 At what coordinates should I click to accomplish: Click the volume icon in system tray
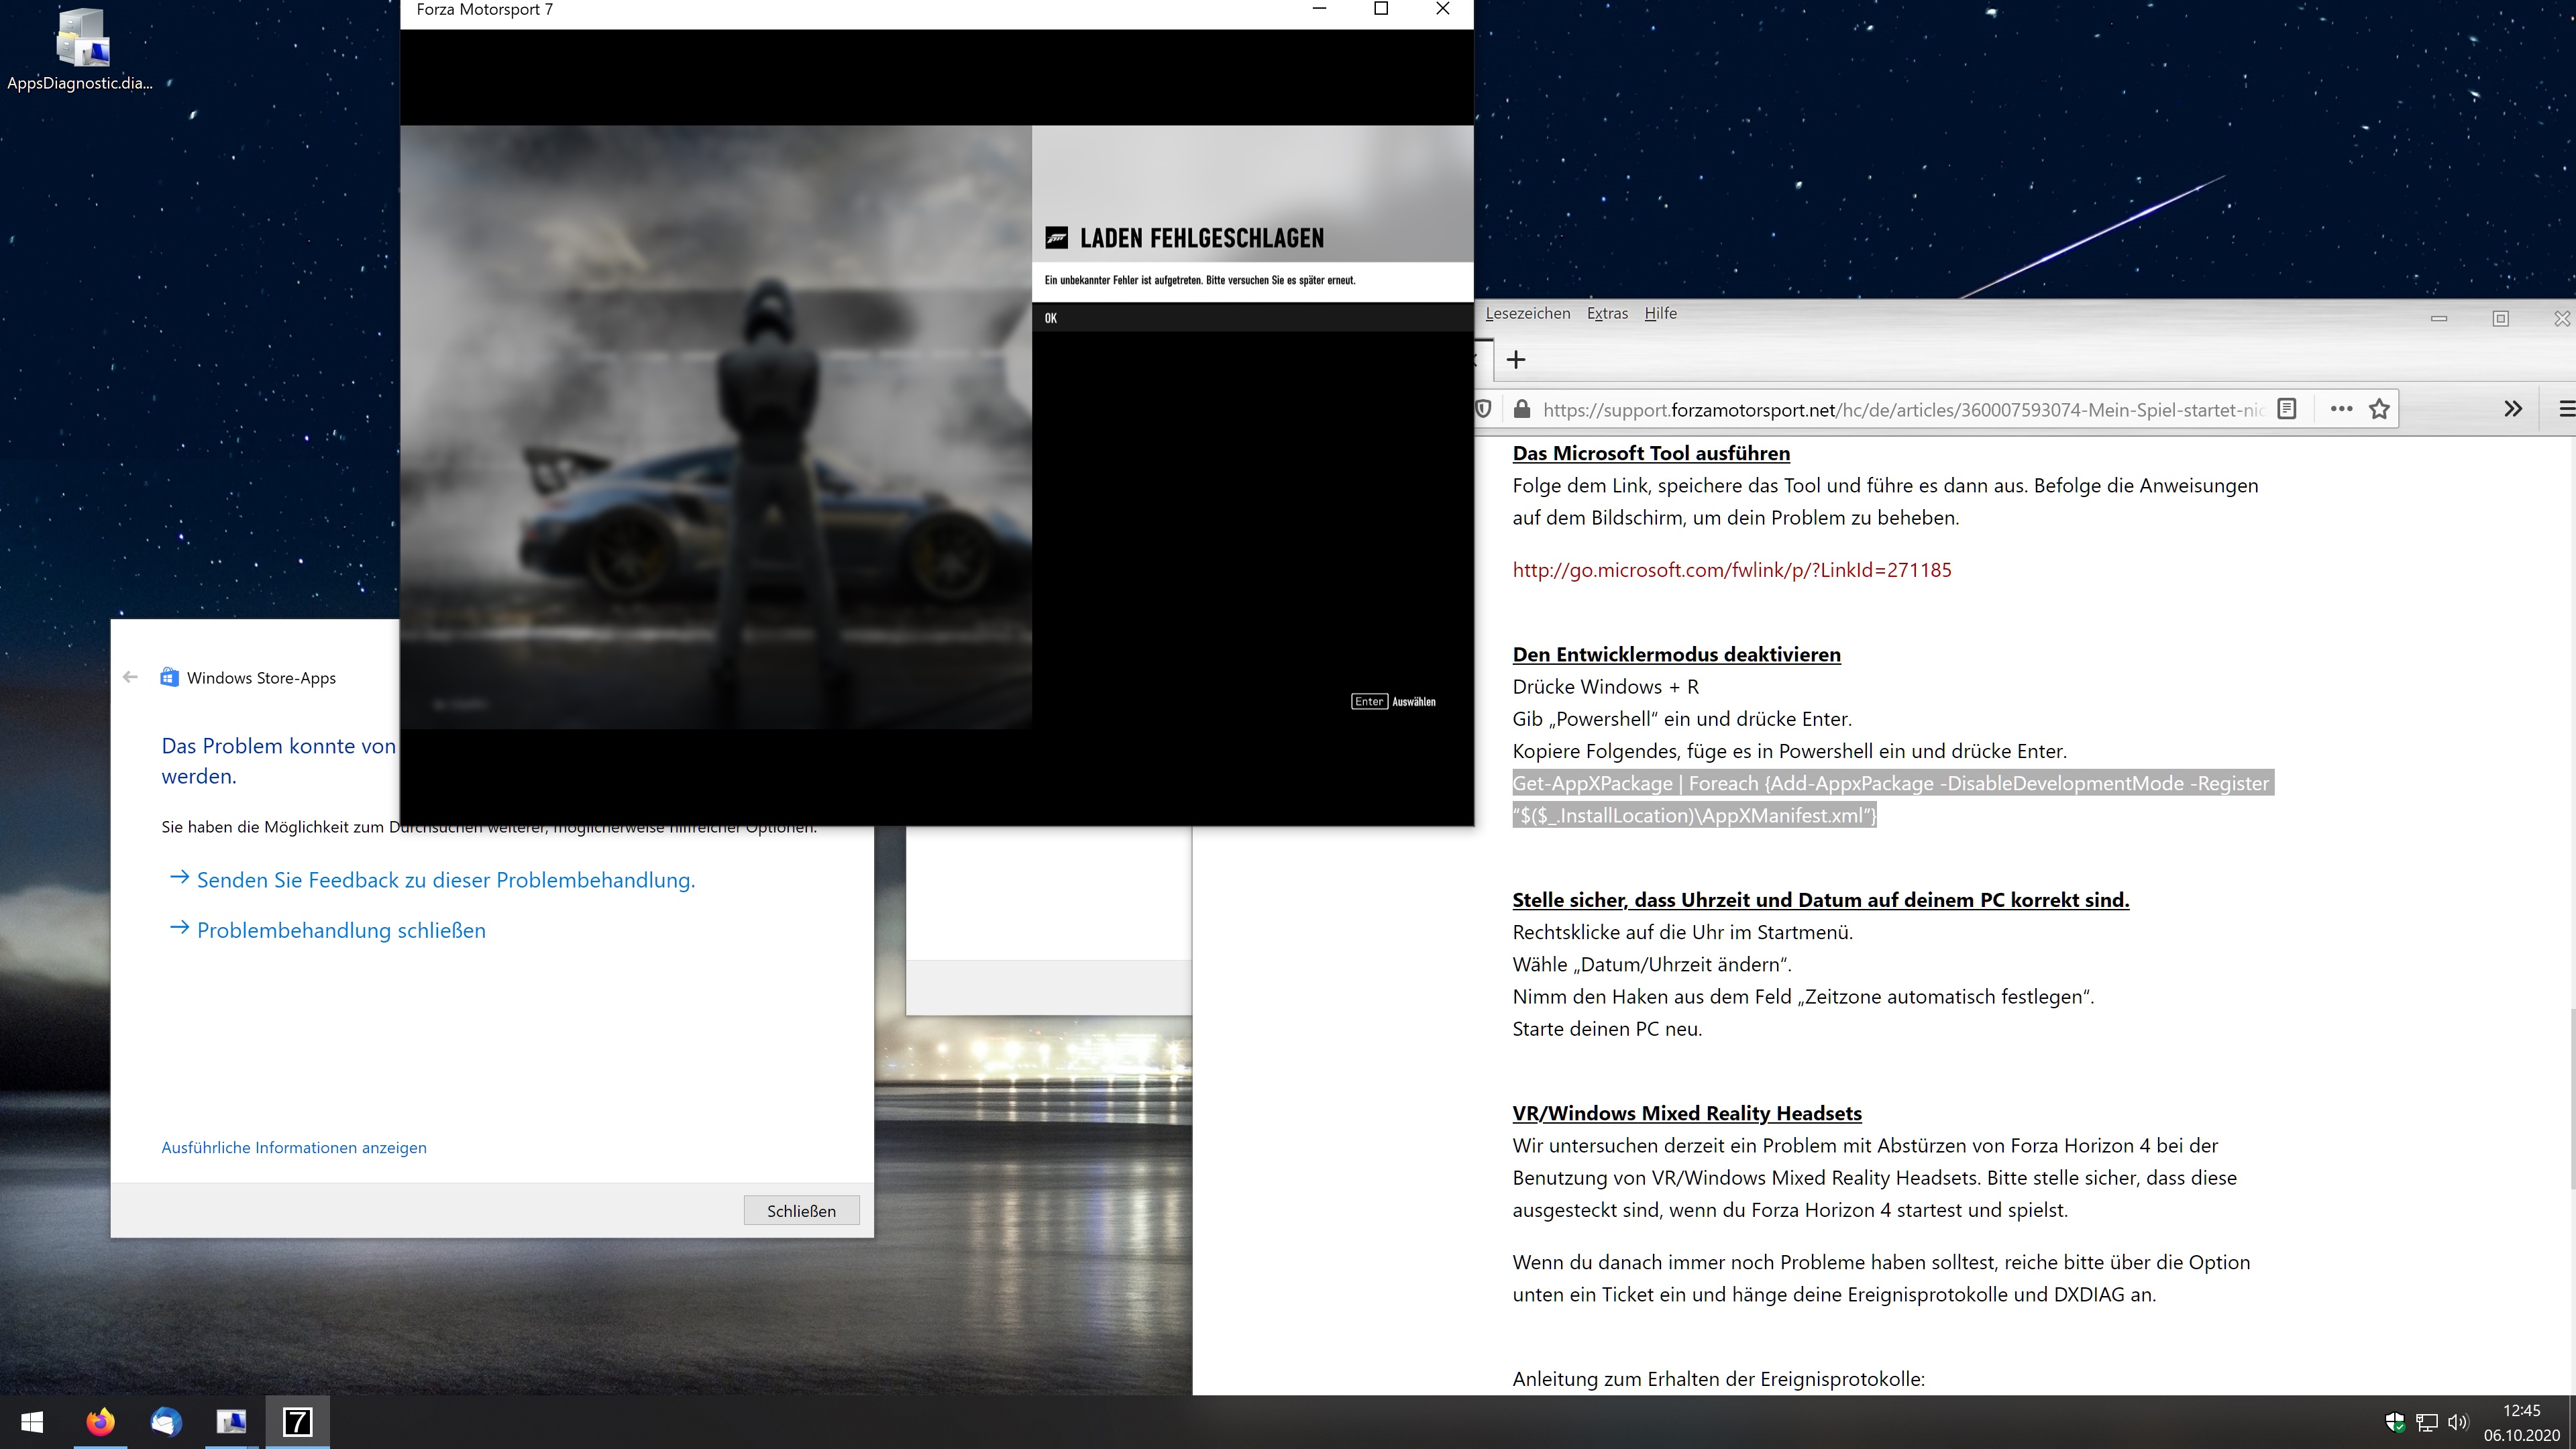click(x=2457, y=1422)
